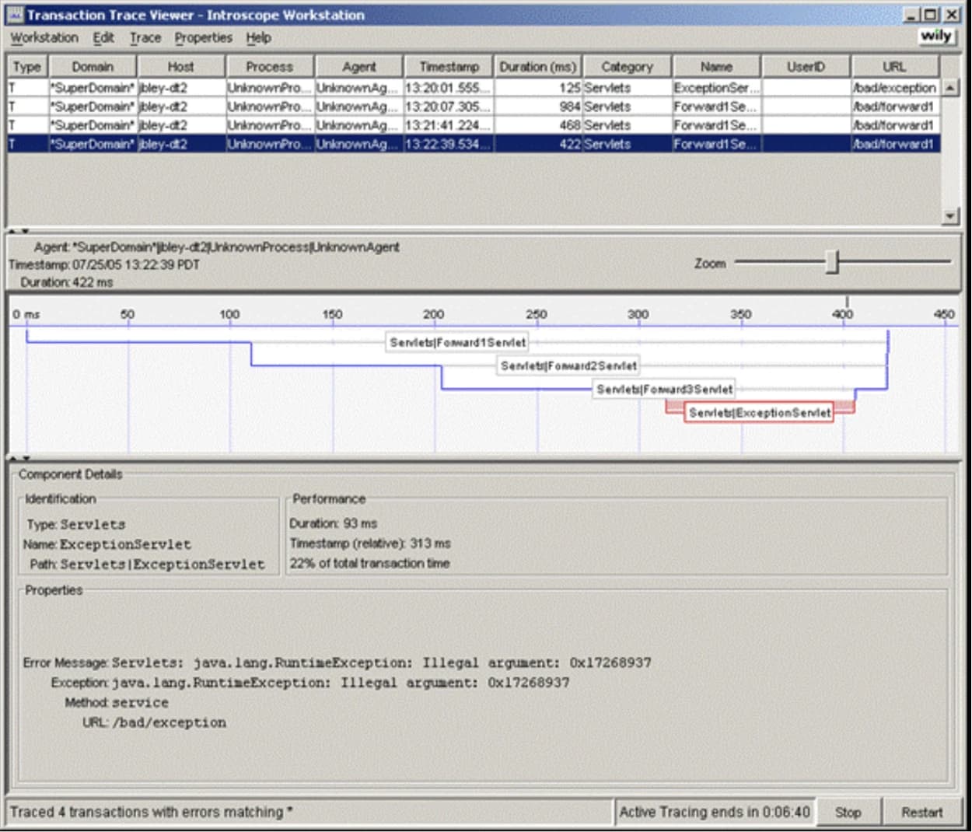Image resolution: width=972 pixels, height=832 pixels.
Task: Click the wily logo icon
Action: [937, 36]
